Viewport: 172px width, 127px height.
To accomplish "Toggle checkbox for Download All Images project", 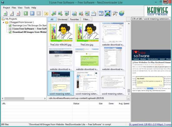I will [x=10, y=32].
